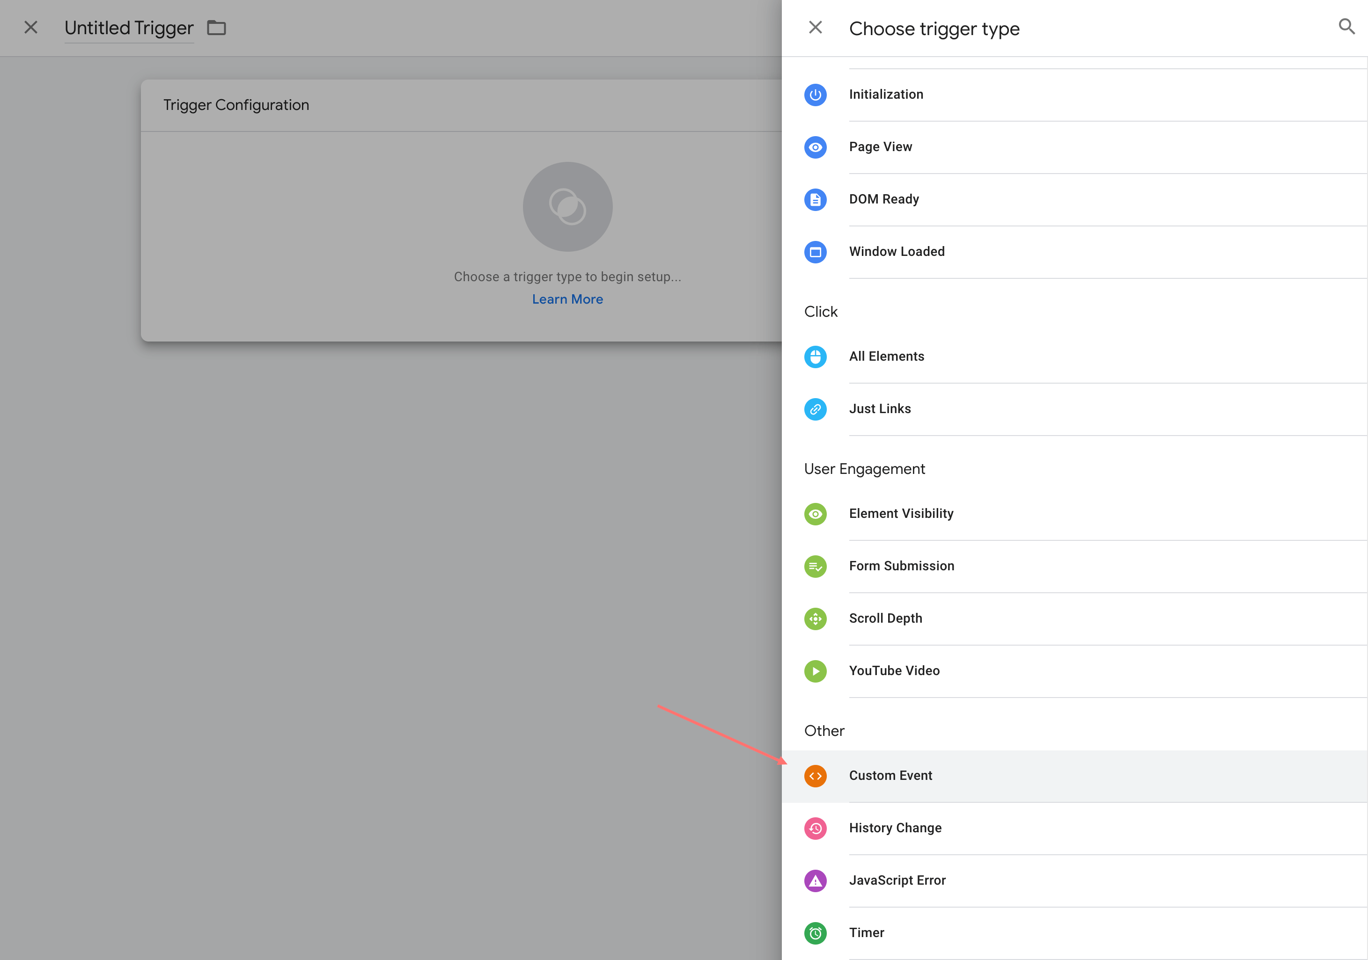Click the User Engagement section heading
The image size is (1368, 960).
[x=864, y=469]
